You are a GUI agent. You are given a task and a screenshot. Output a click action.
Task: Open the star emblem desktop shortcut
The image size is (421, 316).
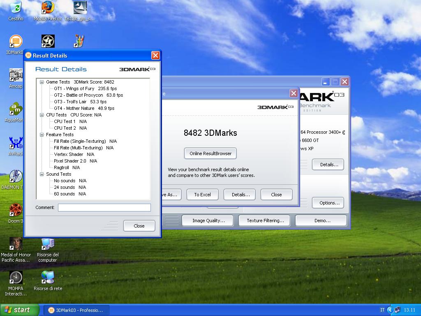[x=48, y=42]
